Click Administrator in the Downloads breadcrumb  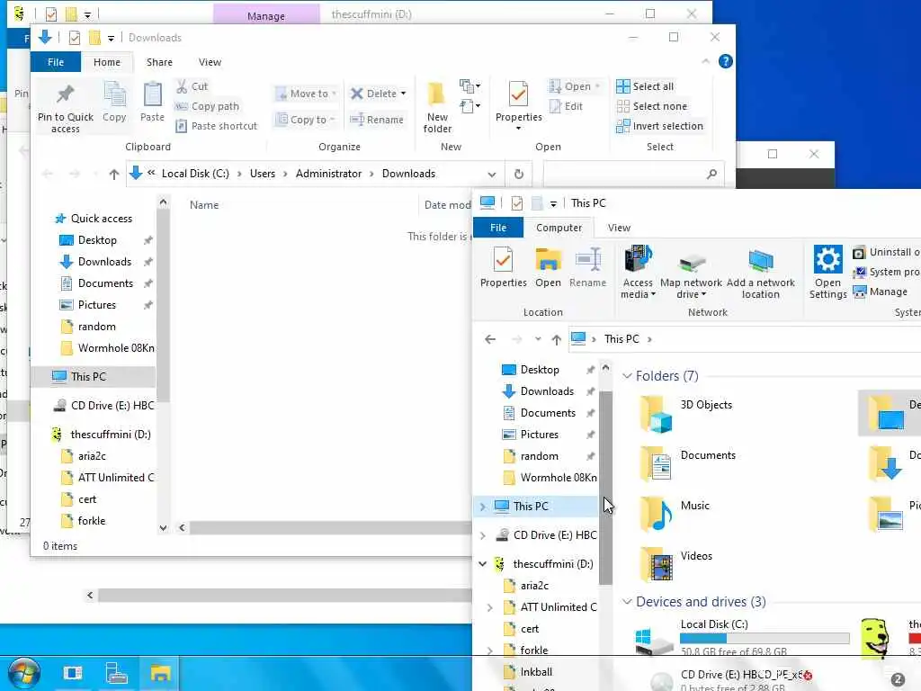328,174
